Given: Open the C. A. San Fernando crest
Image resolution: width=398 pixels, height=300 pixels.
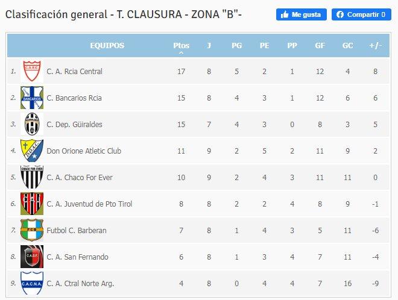Looking at the screenshot, I should tap(32, 257).
